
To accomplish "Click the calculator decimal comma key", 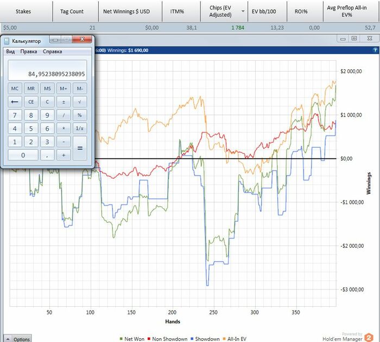I will (47, 155).
